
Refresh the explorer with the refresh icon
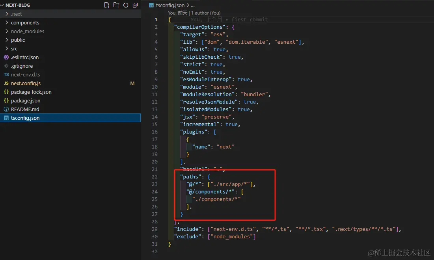pos(126,5)
